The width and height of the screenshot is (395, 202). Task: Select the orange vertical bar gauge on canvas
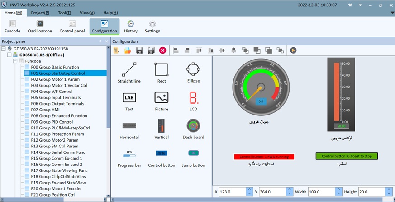(x=341, y=94)
